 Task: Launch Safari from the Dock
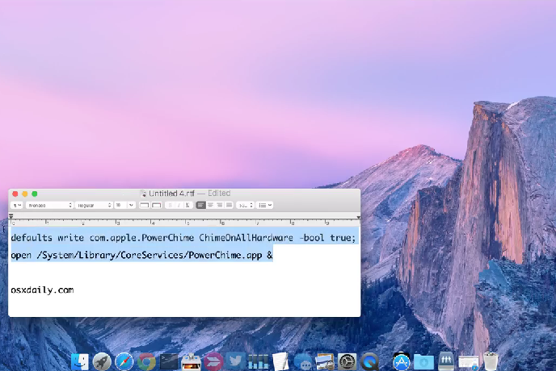pyautogui.click(x=124, y=362)
